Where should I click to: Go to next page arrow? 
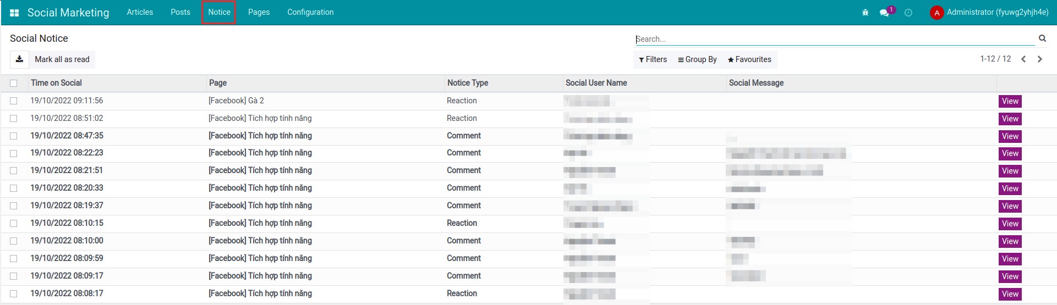[1040, 59]
